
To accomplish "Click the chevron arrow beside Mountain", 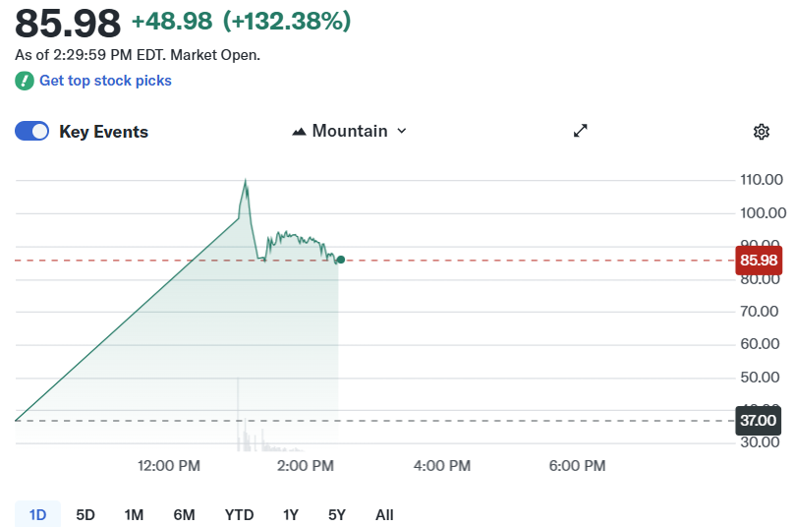I will coord(401,131).
